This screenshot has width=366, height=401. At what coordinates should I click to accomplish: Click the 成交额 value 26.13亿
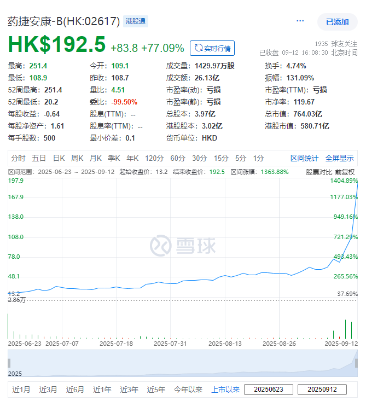pyautogui.click(x=207, y=78)
